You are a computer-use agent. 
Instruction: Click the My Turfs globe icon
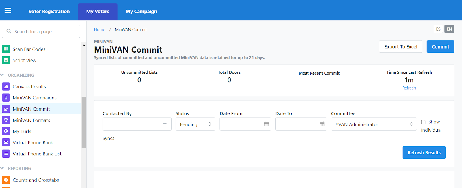click(x=6, y=131)
